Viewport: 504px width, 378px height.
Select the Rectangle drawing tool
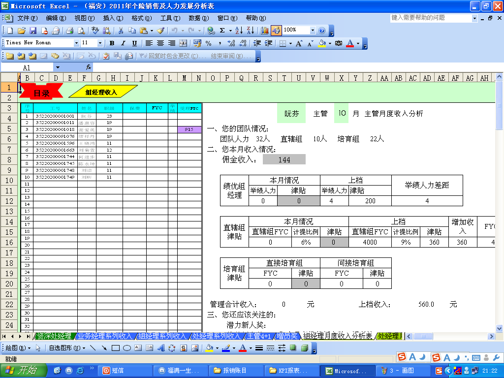pos(116,348)
